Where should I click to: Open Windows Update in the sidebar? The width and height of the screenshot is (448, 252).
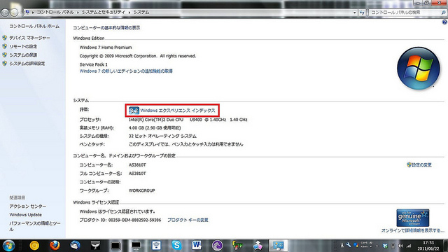click(x=25, y=215)
